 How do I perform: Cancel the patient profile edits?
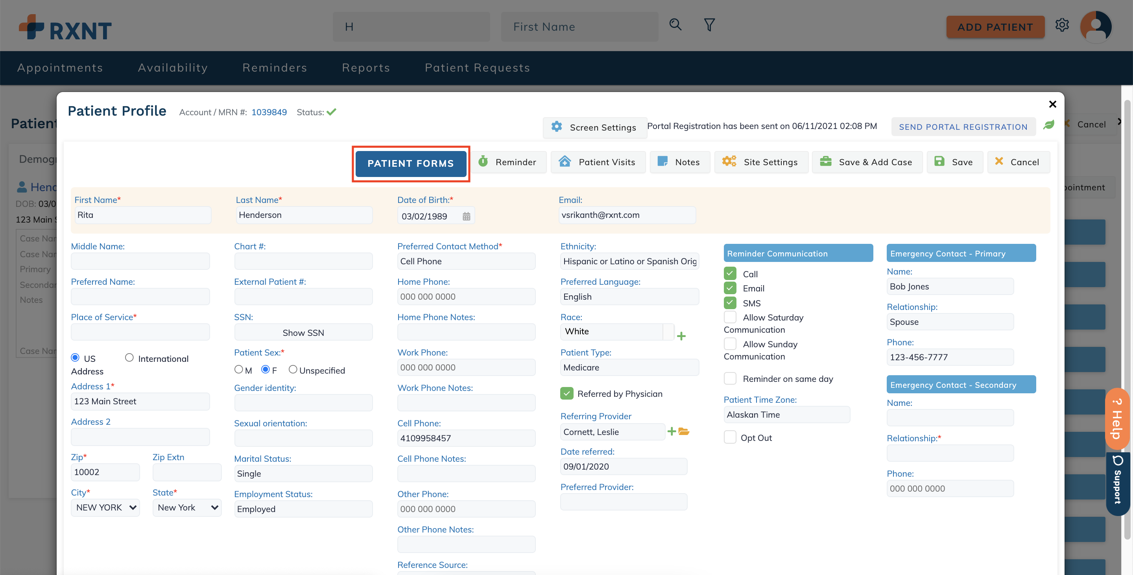coord(1018,162)
